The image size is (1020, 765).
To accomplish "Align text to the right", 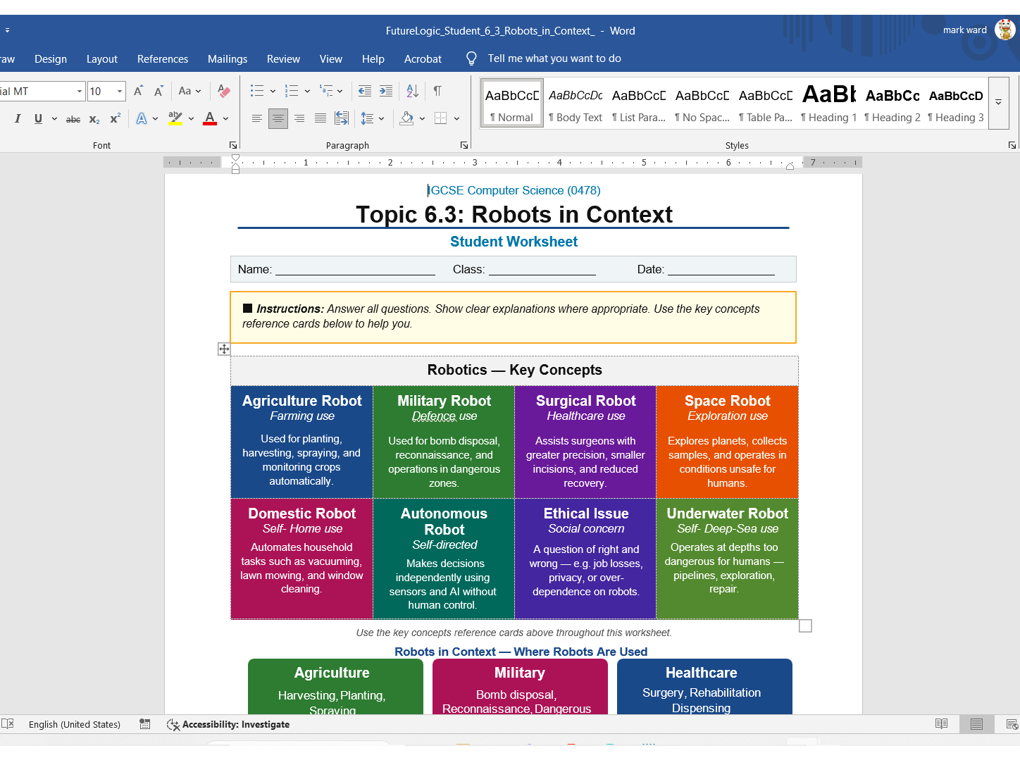I will tap(299, 118).
